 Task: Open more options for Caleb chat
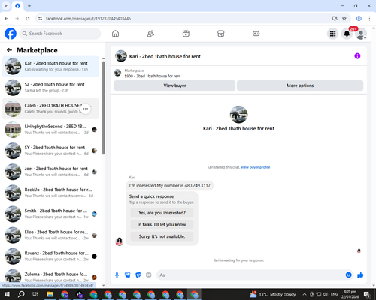tap(86, 109)
